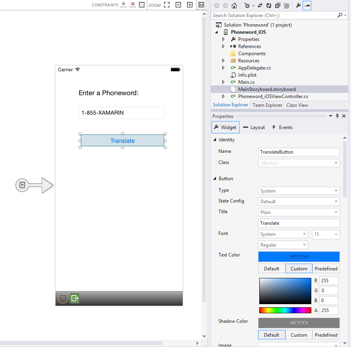Click the zoom to fit icon
This screenshot has height=347, width=351.
tap(167, 5)
